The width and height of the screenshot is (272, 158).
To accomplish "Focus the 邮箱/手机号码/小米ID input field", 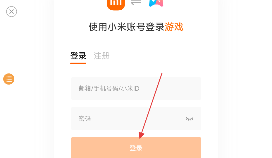I will 136,89.
